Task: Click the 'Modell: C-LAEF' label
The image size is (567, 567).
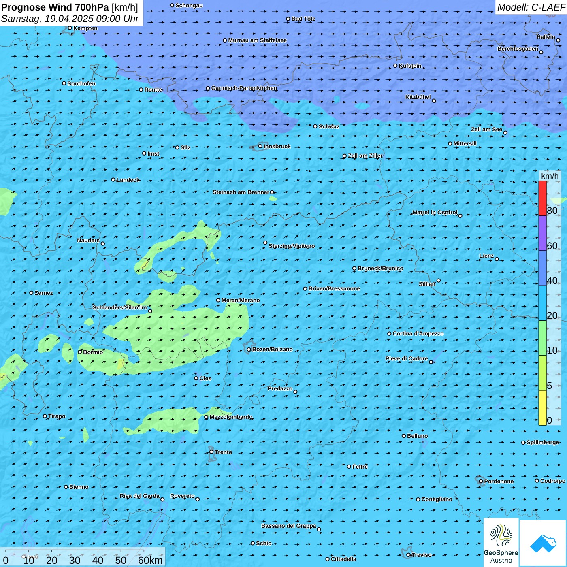Action: (x=531, y=7)
